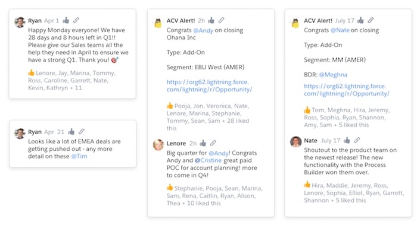This screenshot has height=225, width=417.
Task: Open Nate's profile avatar
Action: [x=295, y=142]
